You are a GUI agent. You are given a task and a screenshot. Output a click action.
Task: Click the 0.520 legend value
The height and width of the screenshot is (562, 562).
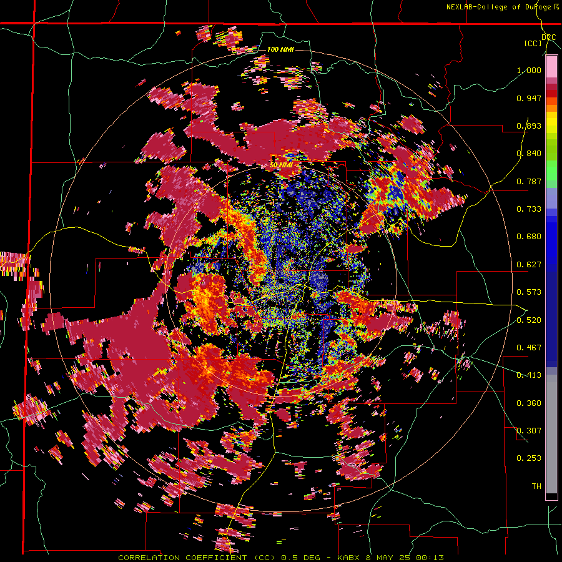tap(529, 320)
